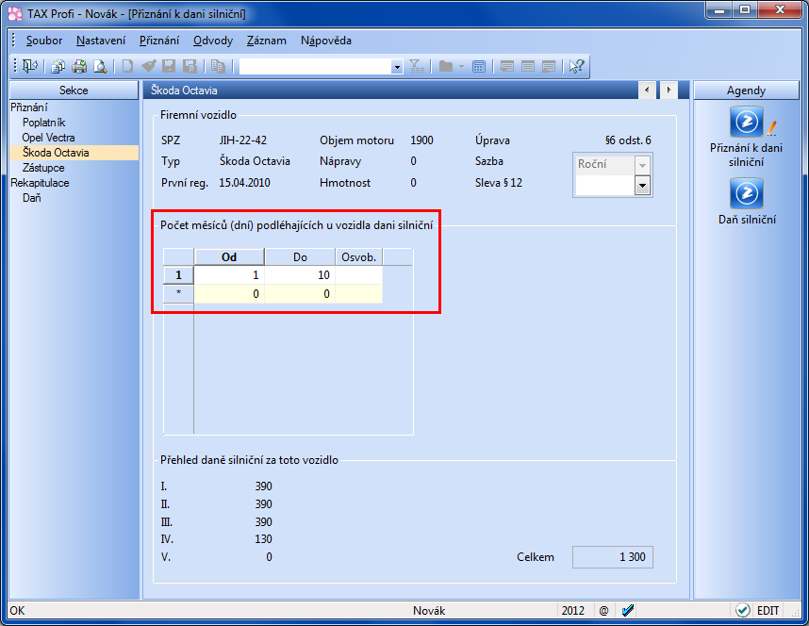The height and width of the screenshot is (626, 809).
Task: Click the Do cell in new row
Action: tap(300, 293)
